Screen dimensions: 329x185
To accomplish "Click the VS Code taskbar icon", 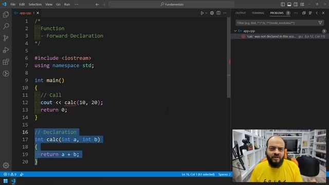I will 13,181.
